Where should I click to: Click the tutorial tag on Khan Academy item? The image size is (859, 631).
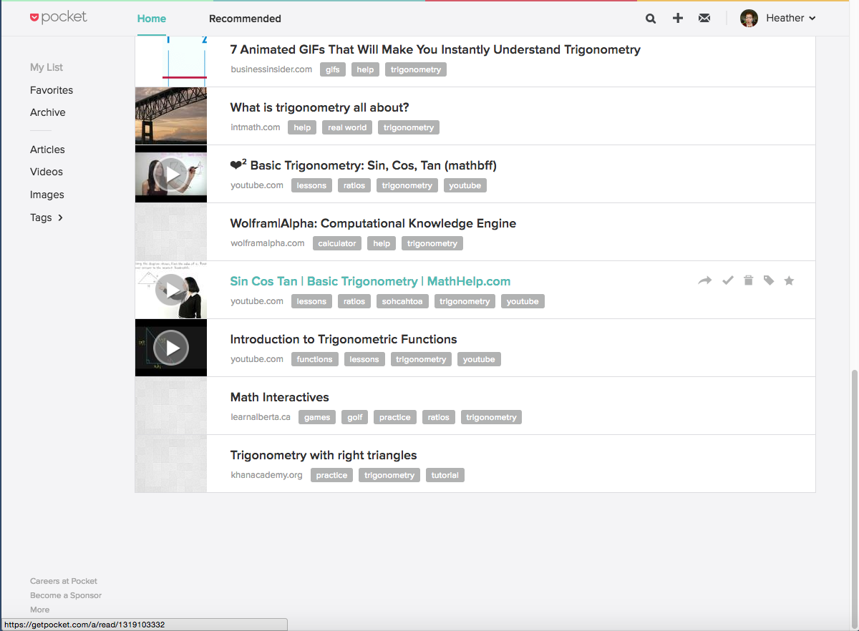point(445,475)
